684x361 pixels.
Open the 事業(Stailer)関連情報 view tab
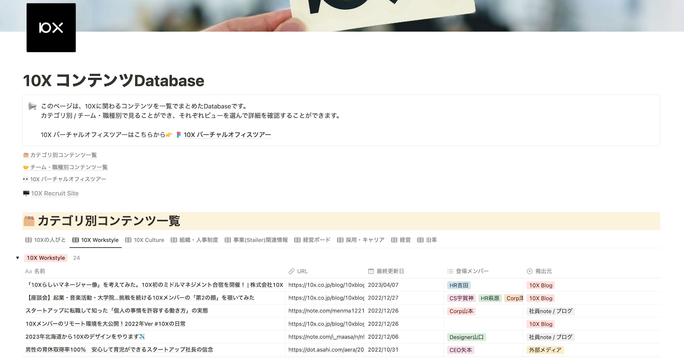256,240
